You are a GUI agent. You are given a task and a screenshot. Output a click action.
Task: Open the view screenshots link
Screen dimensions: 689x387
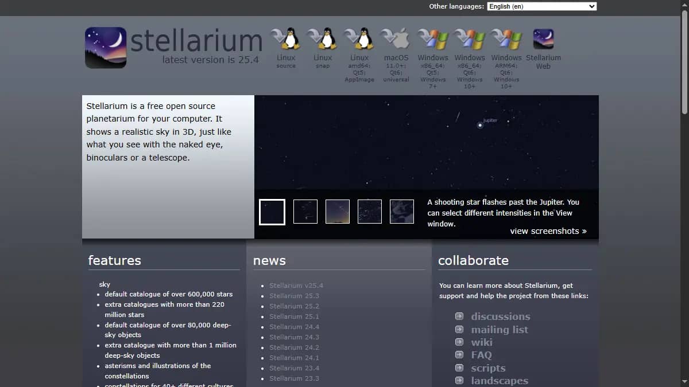click(548, 231)
